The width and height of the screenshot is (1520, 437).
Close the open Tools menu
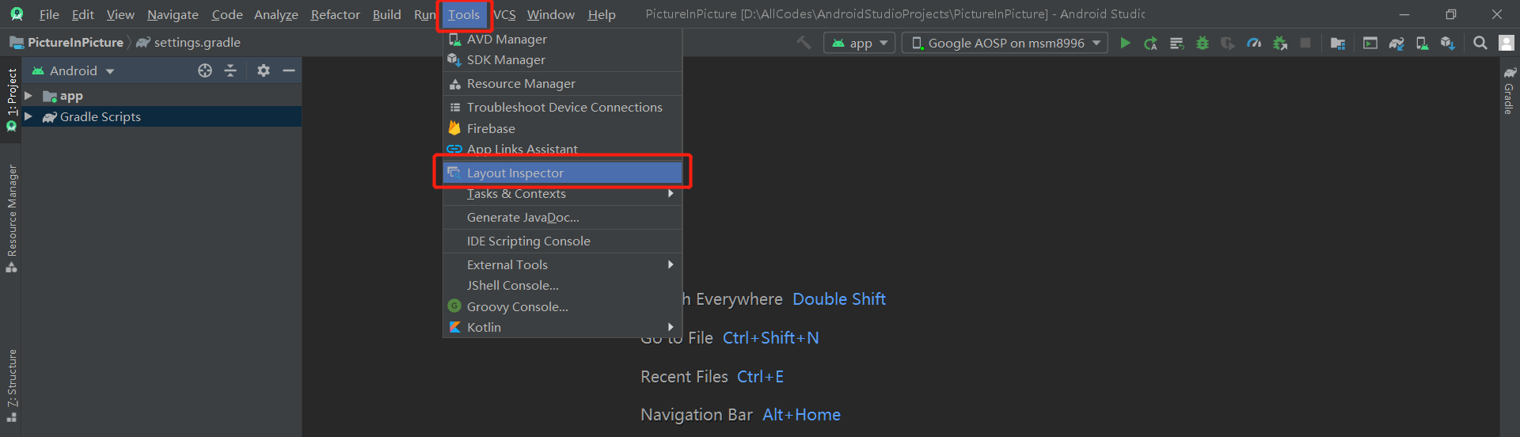click(x=464, y=14)
